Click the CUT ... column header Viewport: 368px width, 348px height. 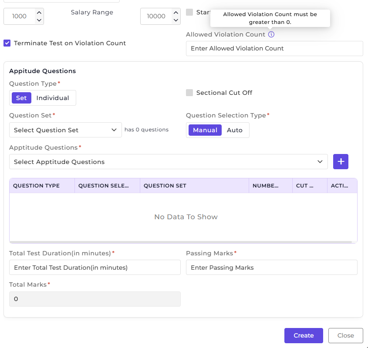[310, 186]
